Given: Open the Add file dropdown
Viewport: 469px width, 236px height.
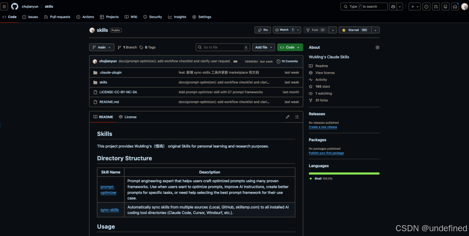Looking at the screenshot, I should (264, 47).
